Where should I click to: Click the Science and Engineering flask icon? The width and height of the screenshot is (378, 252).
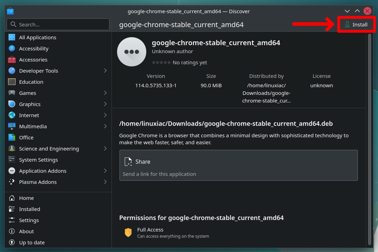point(11,148)
